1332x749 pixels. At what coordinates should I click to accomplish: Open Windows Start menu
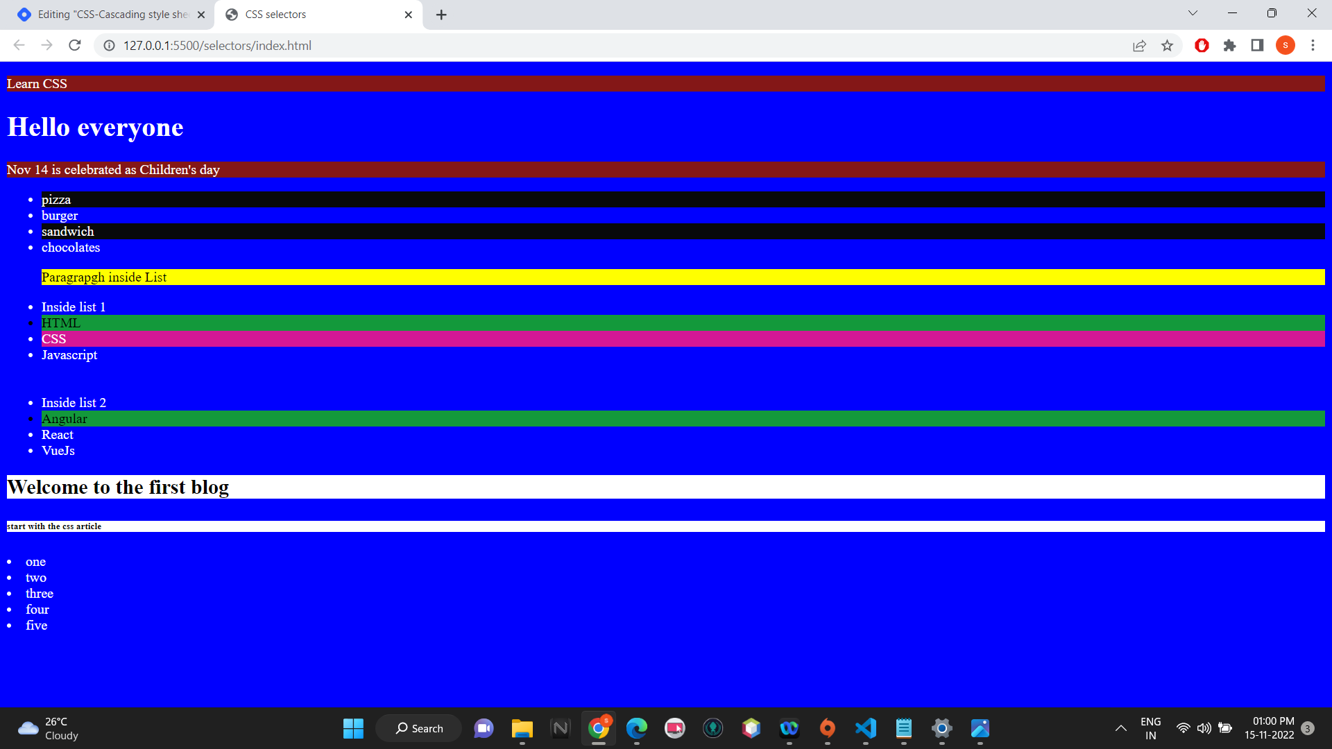tap(353, 728)
